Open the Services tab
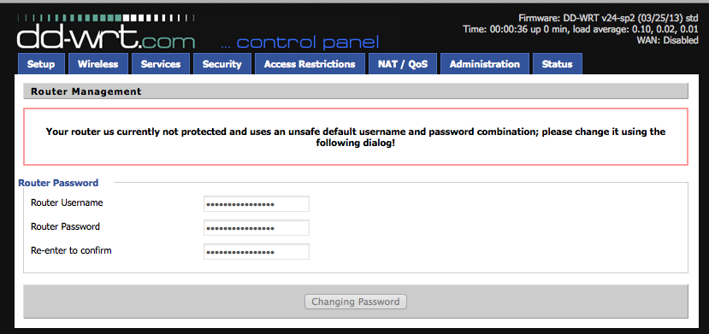Viewport: 709px width, 334px height. [x=161, y=64]
